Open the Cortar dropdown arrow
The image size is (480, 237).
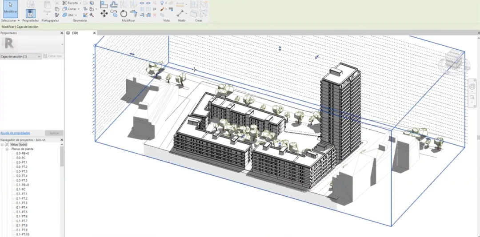[x=79, y=9]
